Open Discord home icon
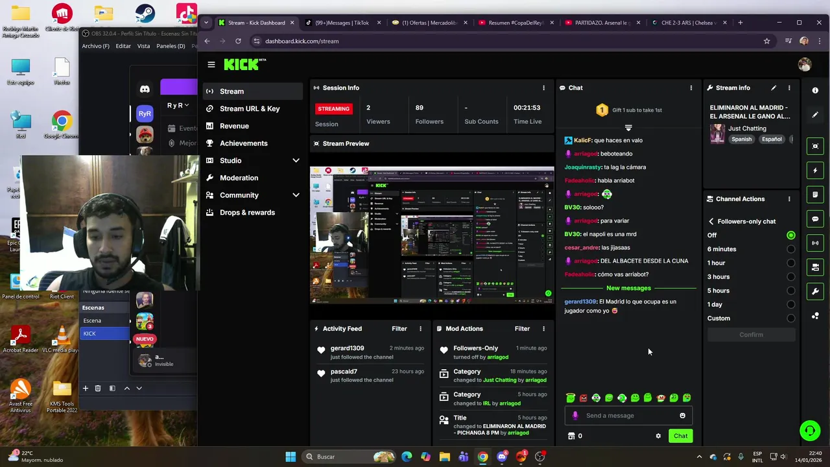 pos(145,89)
